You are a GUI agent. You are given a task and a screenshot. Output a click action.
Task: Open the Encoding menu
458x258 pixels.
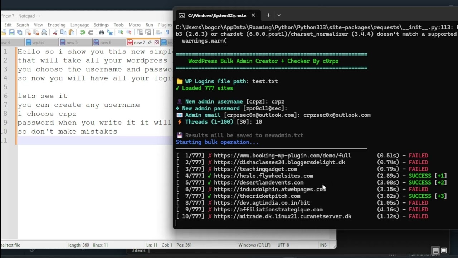pos(57,25)
